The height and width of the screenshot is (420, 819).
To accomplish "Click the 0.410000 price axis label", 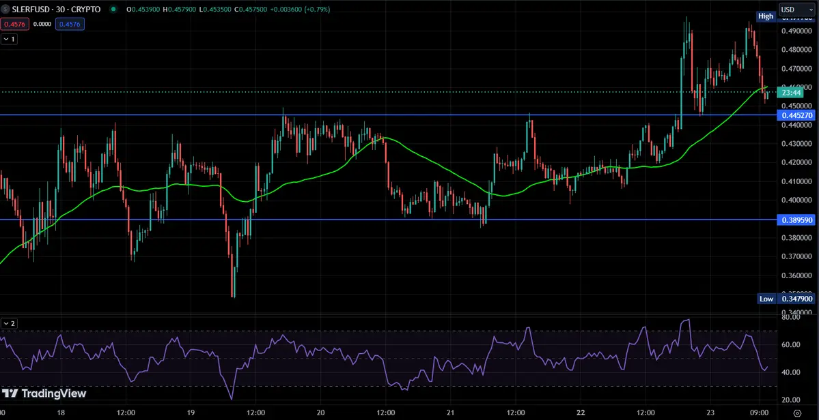I will [796, 181].
